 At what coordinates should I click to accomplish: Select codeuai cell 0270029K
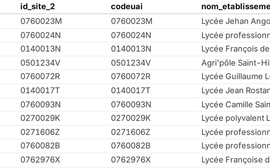[131, 118]
